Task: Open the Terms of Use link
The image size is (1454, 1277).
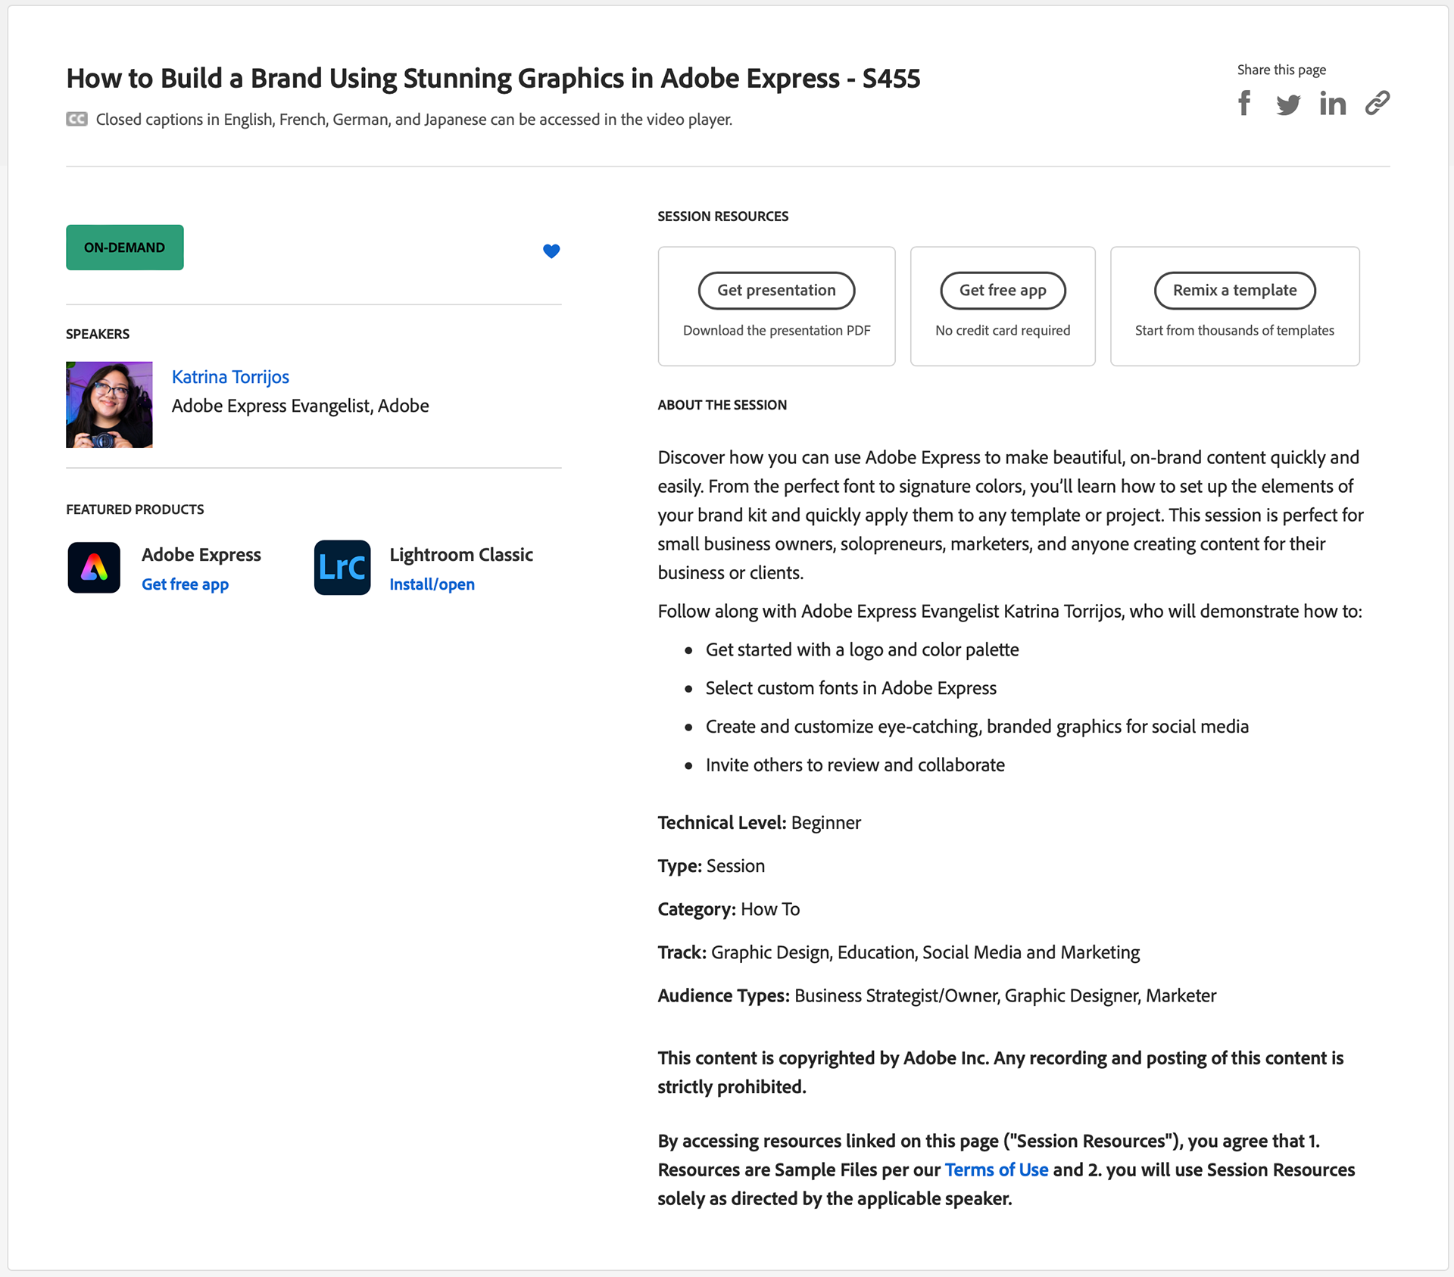Action: pyautogui.click(x=997, y=1170)
